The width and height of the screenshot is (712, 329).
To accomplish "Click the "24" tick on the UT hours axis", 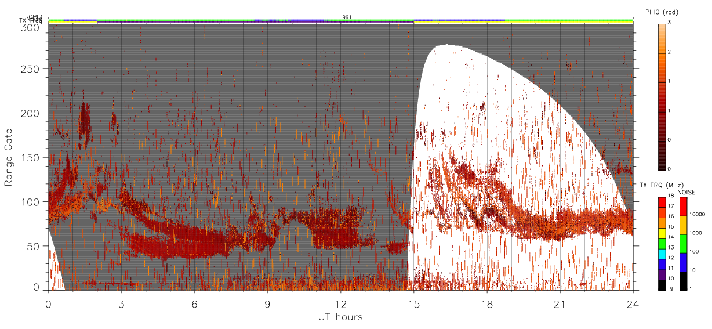I will 633,303.
